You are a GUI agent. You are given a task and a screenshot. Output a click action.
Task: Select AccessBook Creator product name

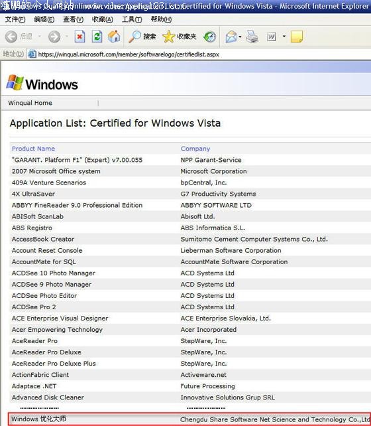(43, 240)
